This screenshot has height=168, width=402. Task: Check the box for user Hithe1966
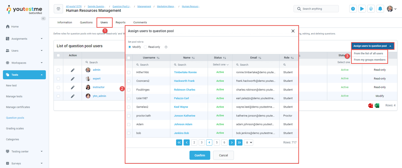[129, 72]
